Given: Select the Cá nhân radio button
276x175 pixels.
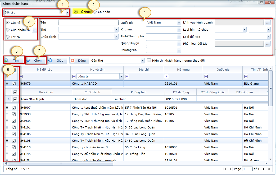Looking at the screenshot, I should 95,12.
